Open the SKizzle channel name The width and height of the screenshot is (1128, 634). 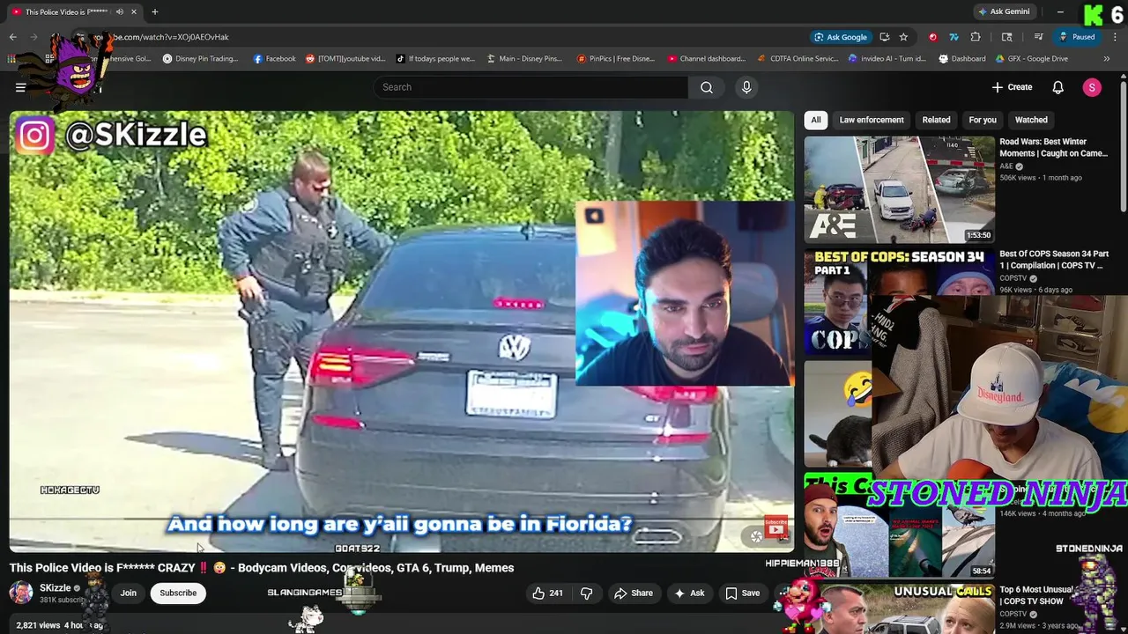[55, 588]
